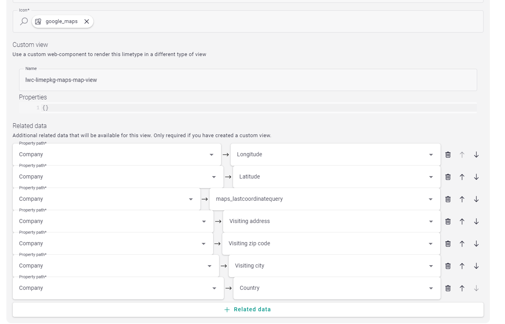Open Company dropdown in Country row
The width and height of the screenshot is (505, 324).
118,288
